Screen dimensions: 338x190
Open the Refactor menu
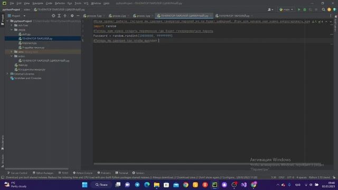pyautogui.click(x=60, y=3)
